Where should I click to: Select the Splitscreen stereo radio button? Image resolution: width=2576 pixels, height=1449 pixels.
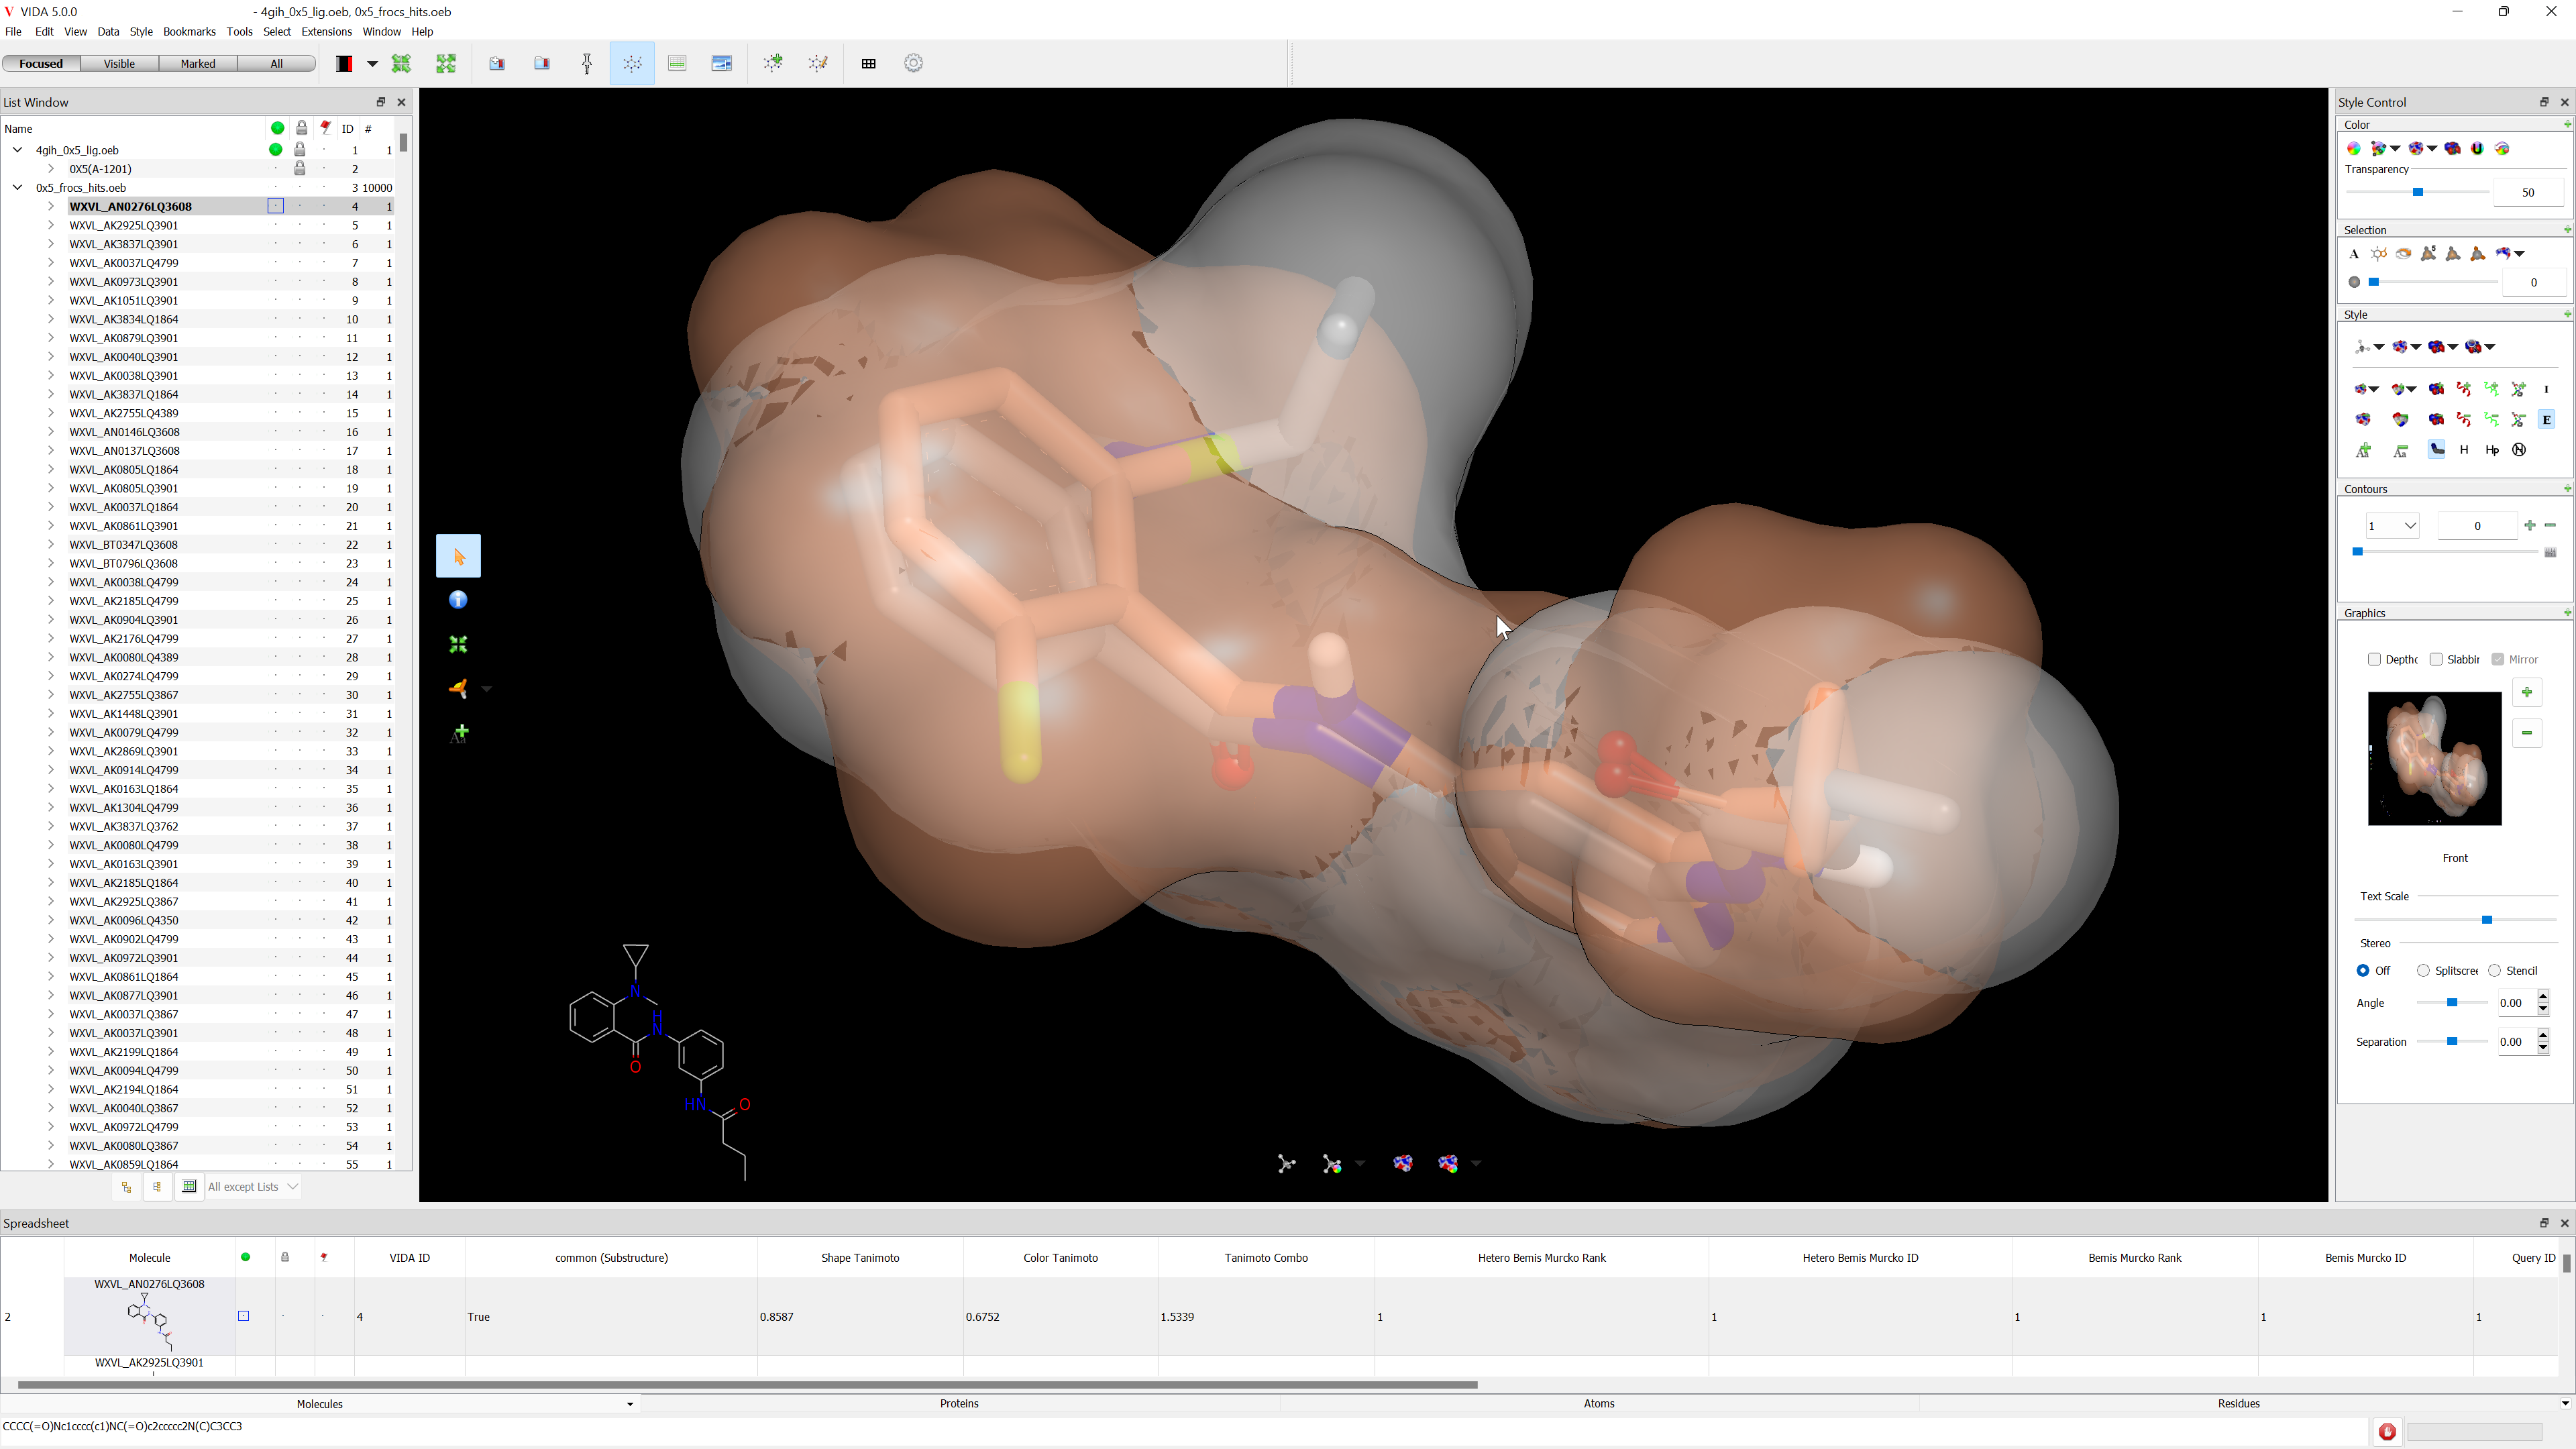[x=2423, y=970]
